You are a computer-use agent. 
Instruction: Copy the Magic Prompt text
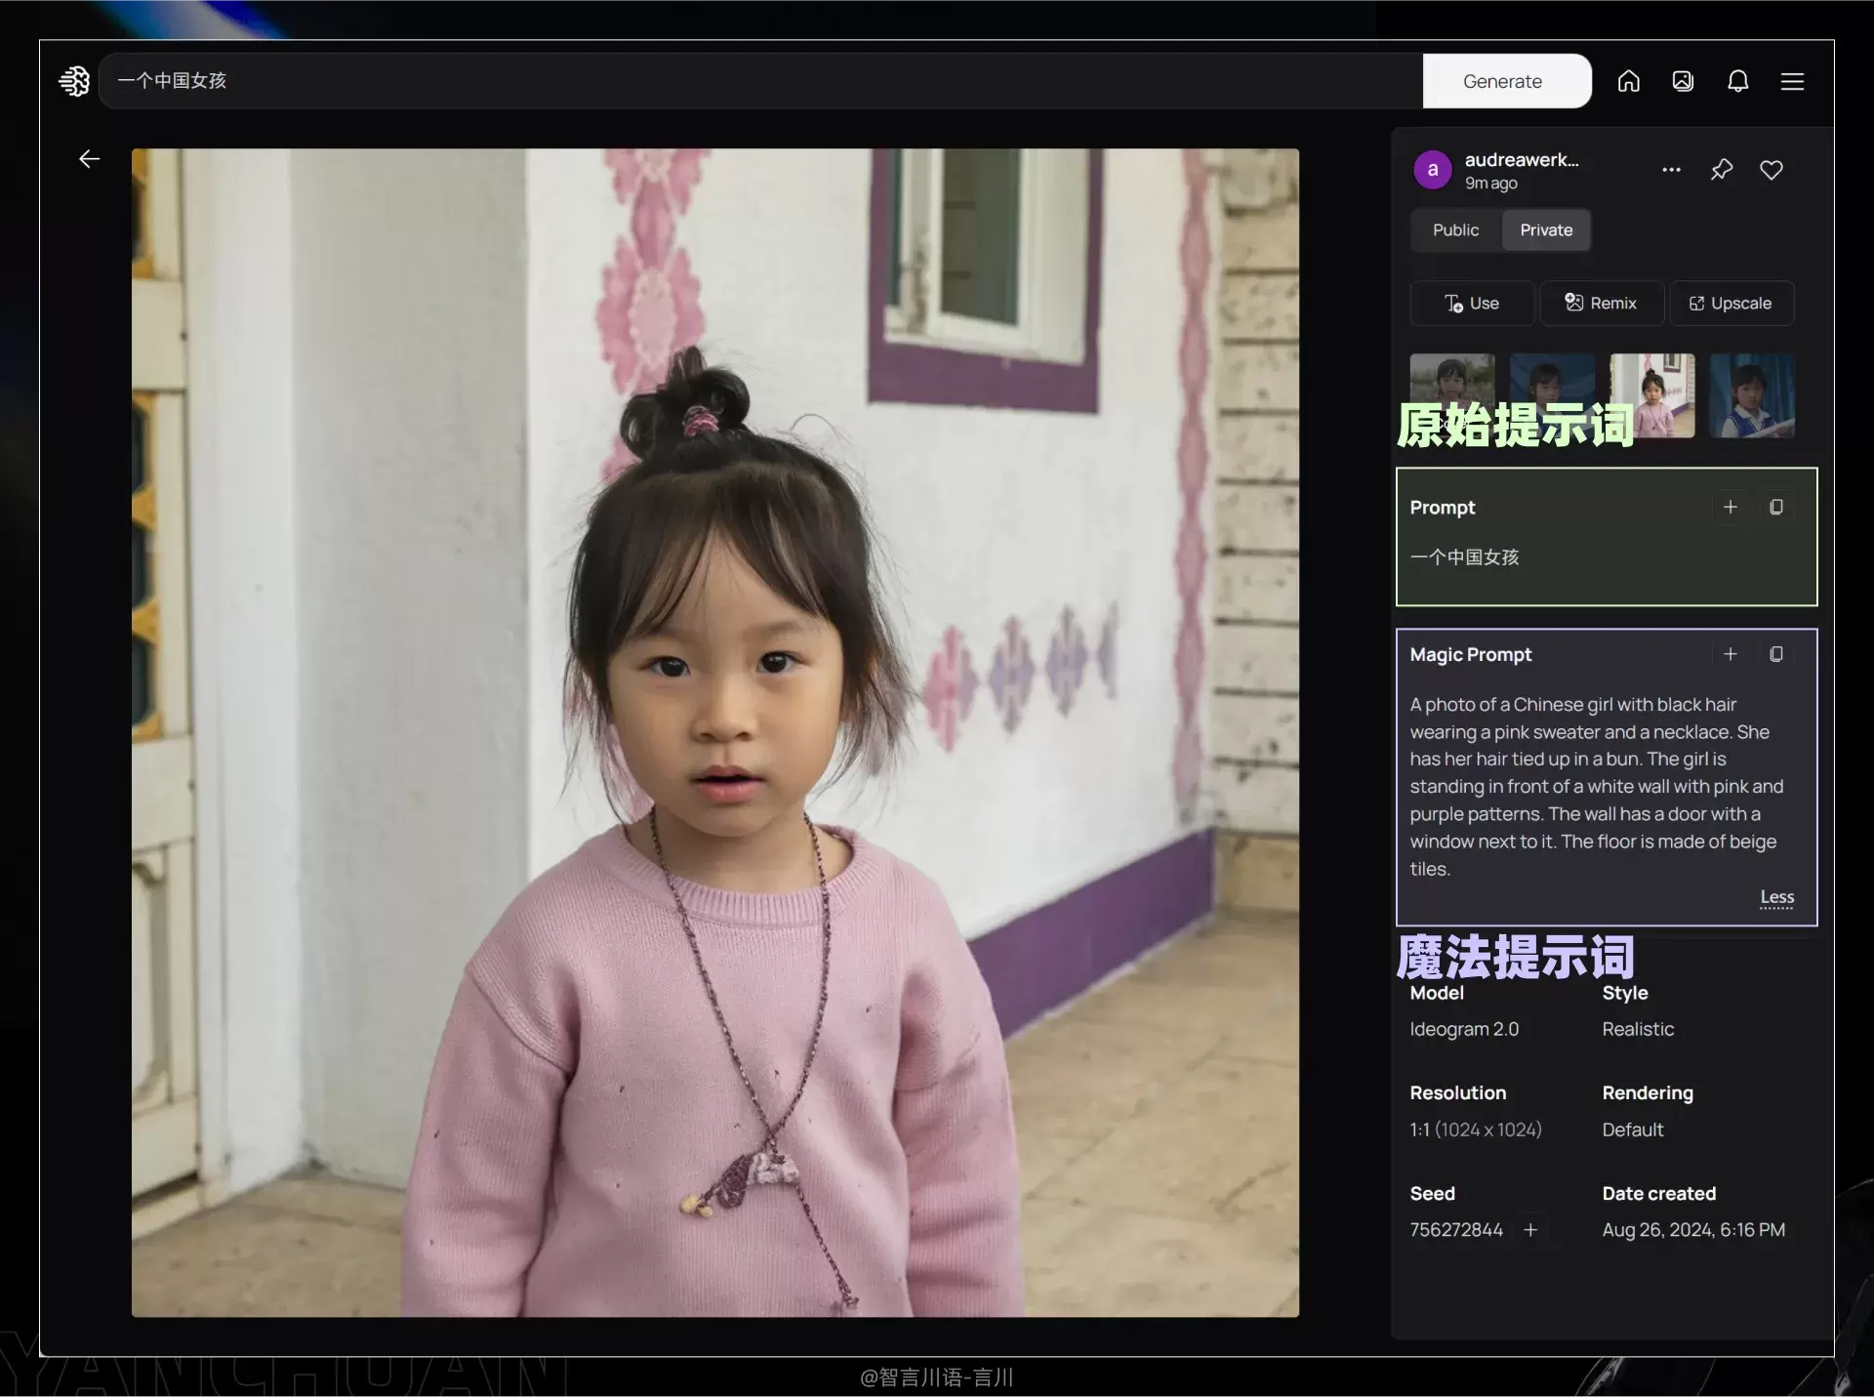pyautogui.click(x=1776, y=654)
